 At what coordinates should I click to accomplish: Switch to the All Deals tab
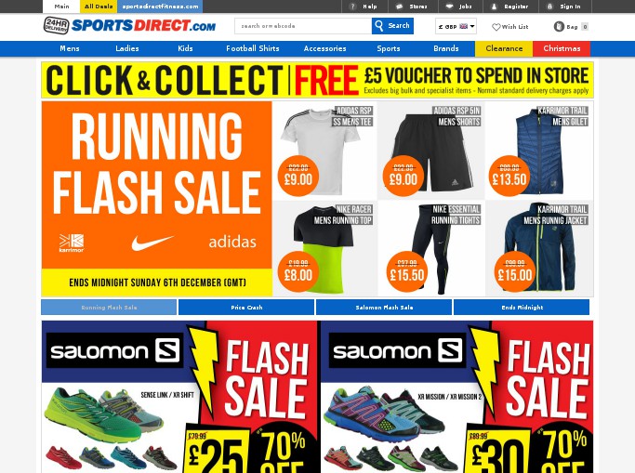click(x=99, y=7)
